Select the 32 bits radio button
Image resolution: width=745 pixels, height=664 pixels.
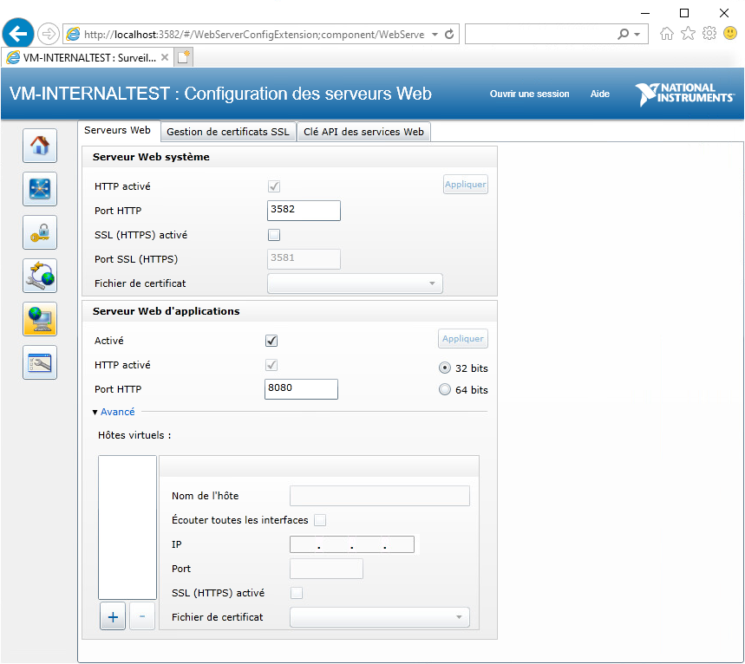pos(445,368)
